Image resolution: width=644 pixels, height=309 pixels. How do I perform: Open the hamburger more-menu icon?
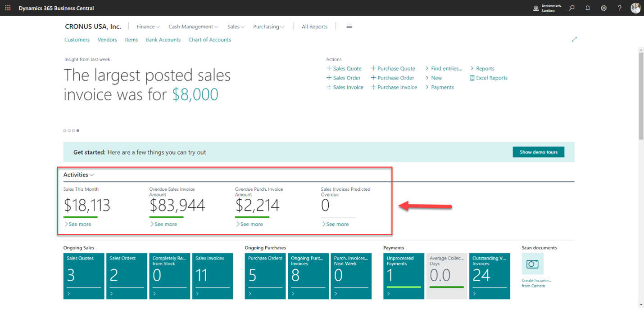tap(349, 27)
